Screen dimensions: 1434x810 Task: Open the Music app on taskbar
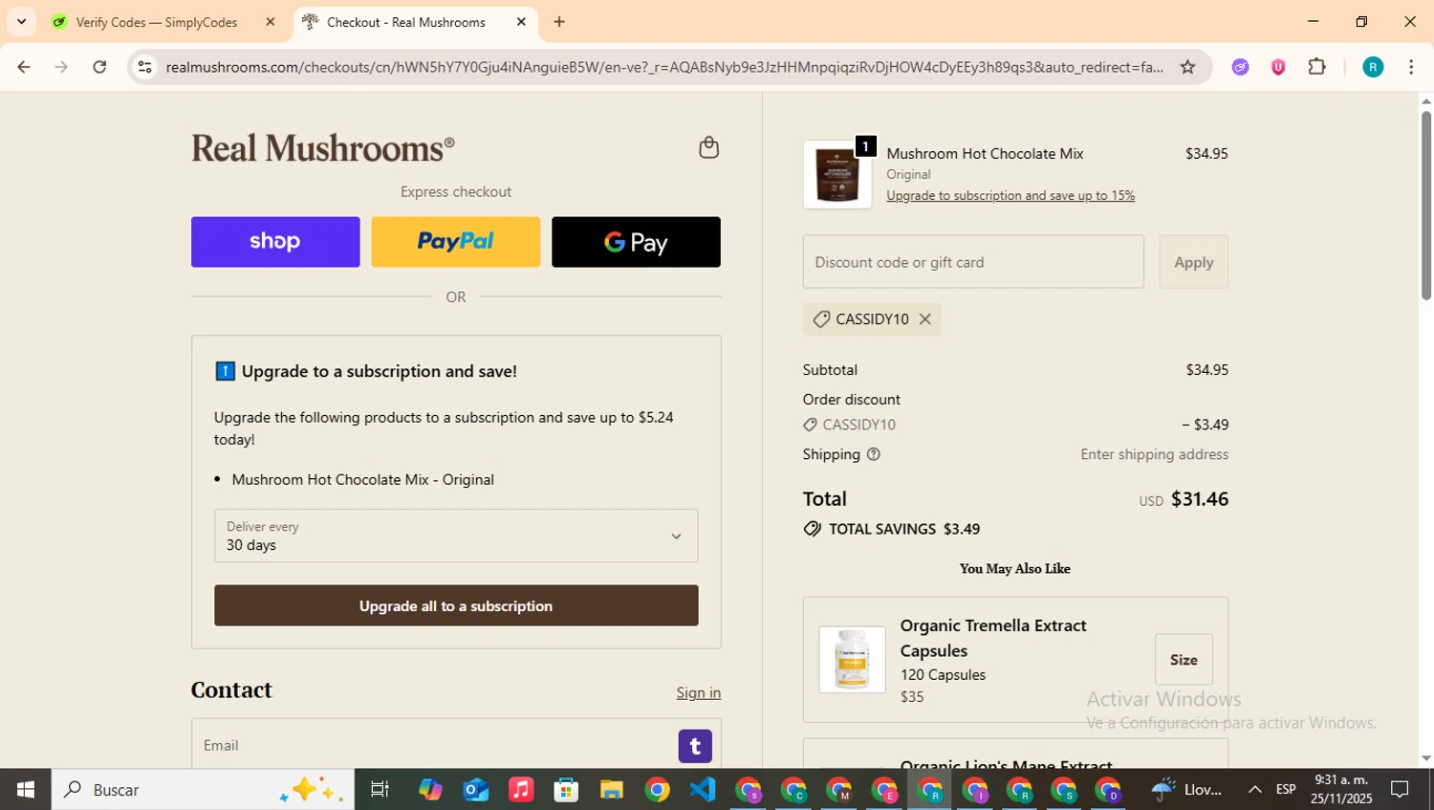[x=521, y=790]
